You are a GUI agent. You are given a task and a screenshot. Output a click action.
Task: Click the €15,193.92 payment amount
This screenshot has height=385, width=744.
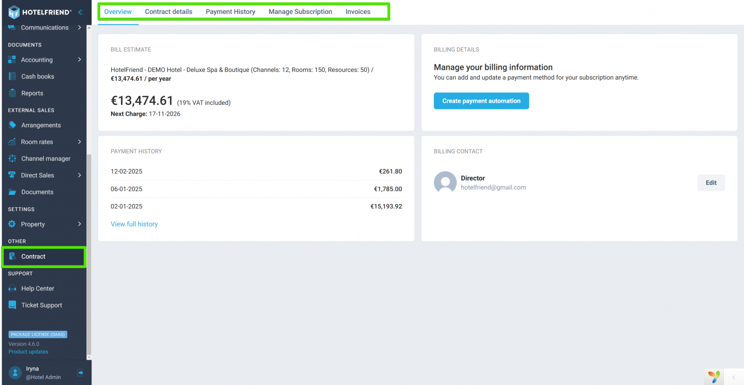coord(386,206)
